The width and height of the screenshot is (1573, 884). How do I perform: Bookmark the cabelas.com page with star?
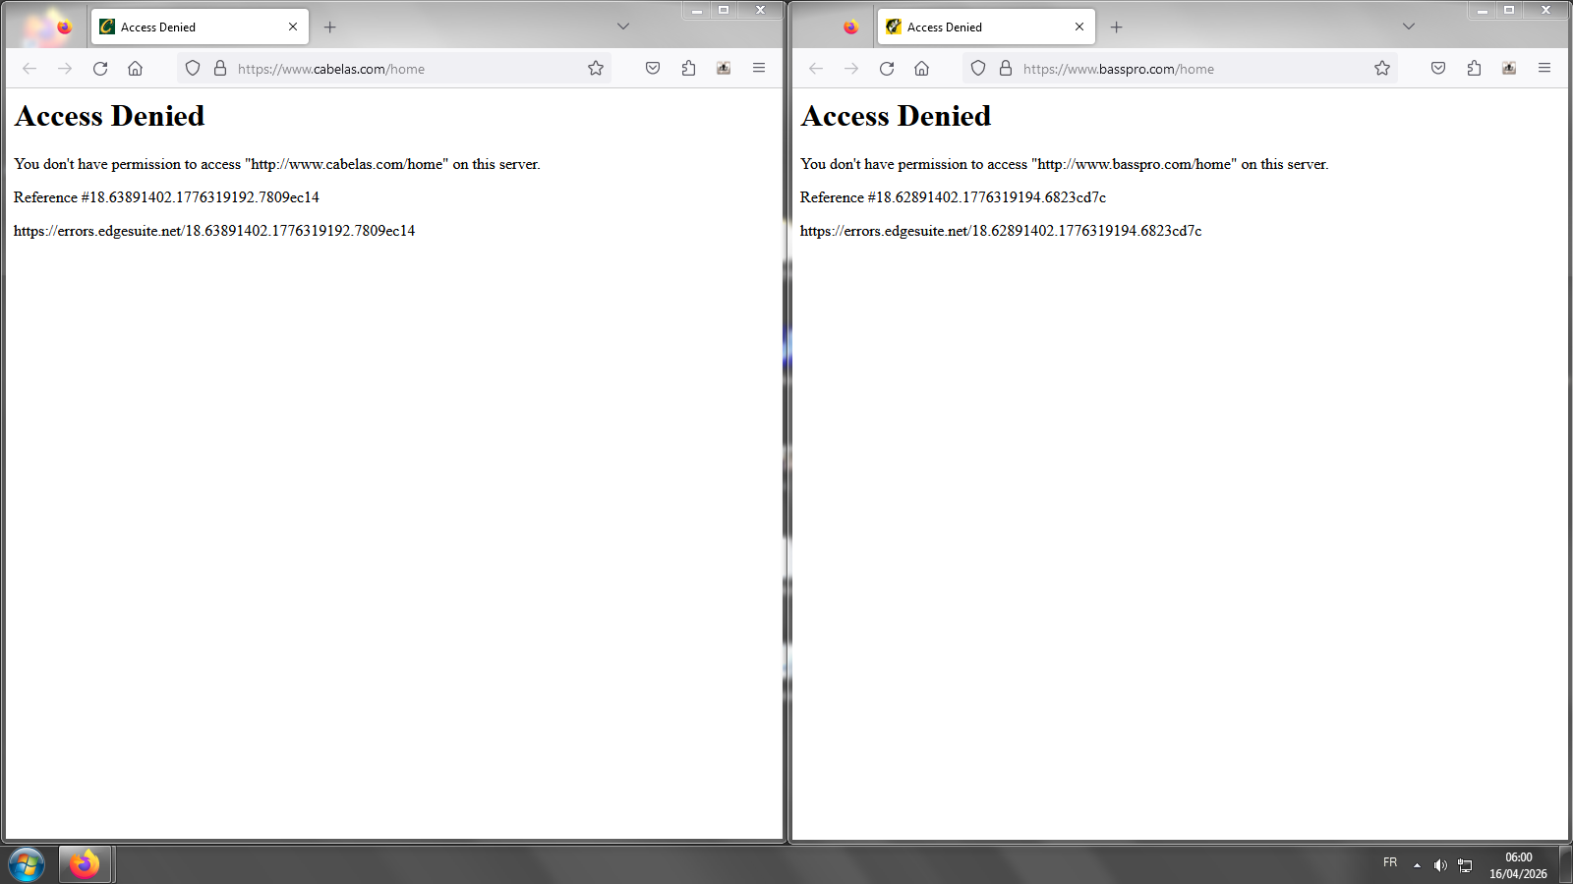coord(596,69)
